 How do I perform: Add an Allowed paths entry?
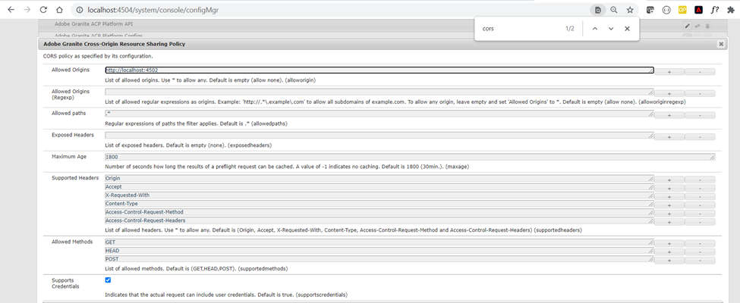tap(669, 115)
